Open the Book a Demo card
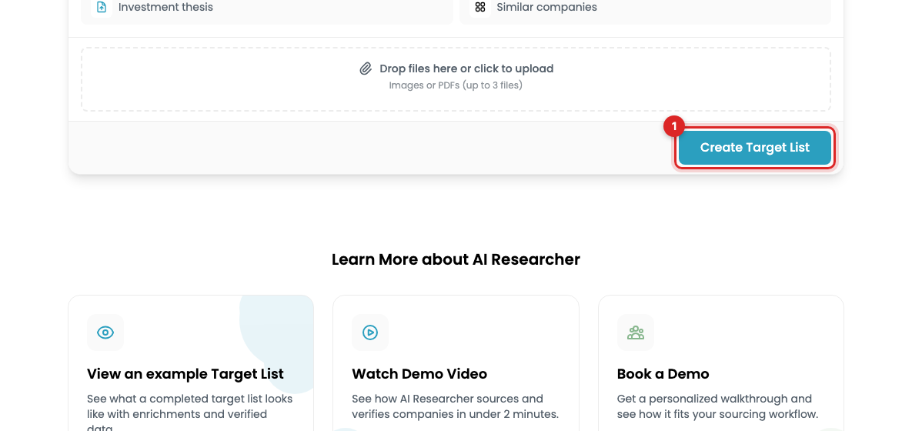 (x=721, y=363)
